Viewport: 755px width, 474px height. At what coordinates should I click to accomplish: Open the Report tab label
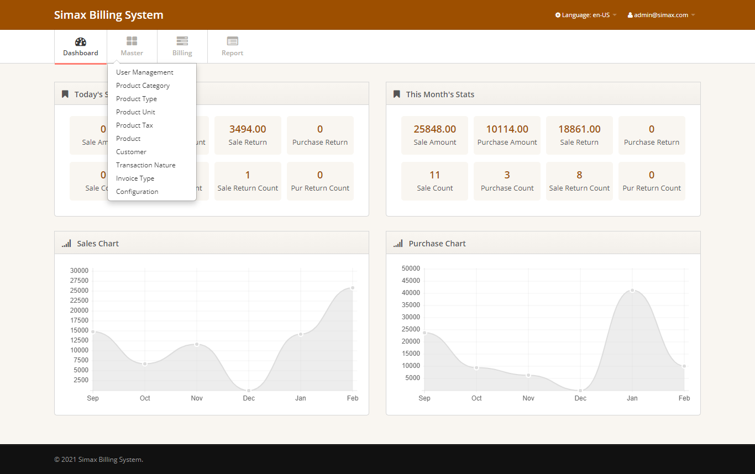(x=232, y=53)
